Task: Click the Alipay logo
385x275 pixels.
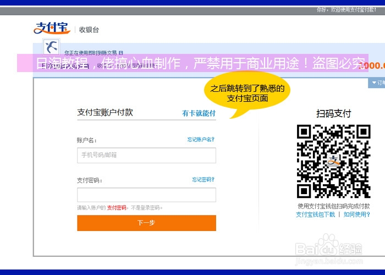Action: coord(52,28)
